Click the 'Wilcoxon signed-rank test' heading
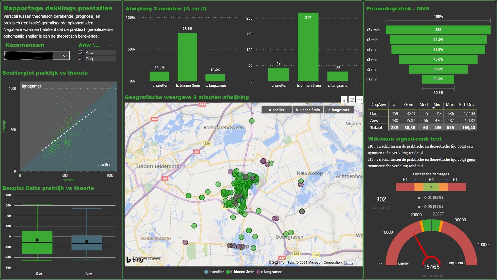This screenshot has height=280, width=497. coord(405,139)
